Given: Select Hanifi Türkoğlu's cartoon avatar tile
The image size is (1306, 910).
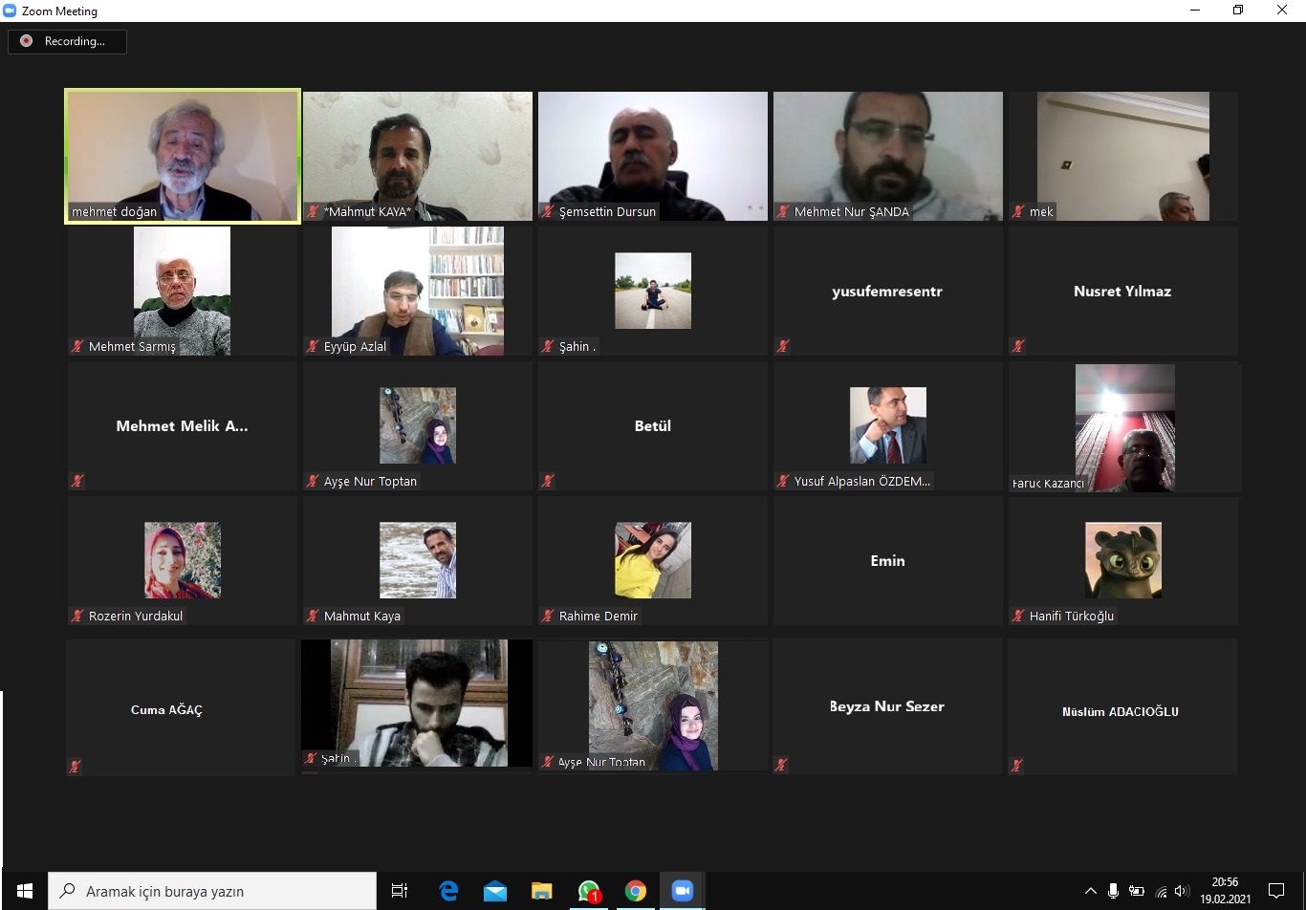Looking at the screenshot, I should coord(1123,561).
